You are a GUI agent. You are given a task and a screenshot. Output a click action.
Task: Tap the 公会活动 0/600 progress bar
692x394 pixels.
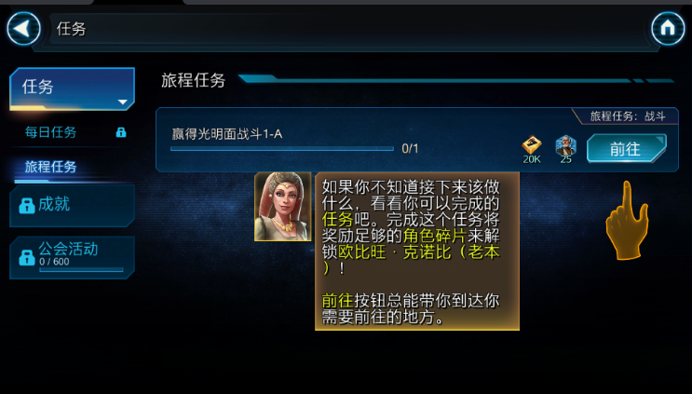81,270
